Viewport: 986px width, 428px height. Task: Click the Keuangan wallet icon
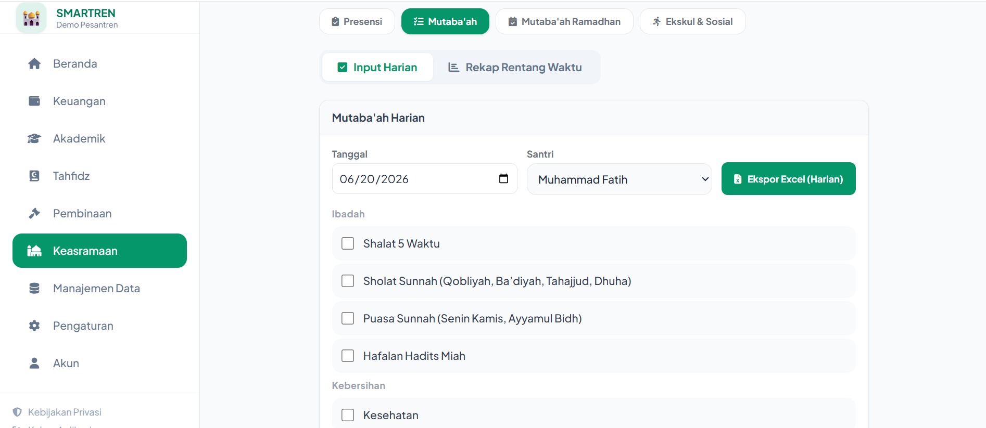34,101
